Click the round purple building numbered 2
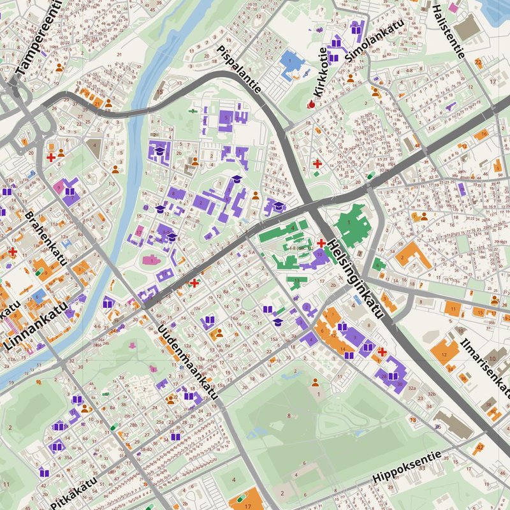Viewport: 510px width, 510px height. pyautogui.click(x=307, y=307)
